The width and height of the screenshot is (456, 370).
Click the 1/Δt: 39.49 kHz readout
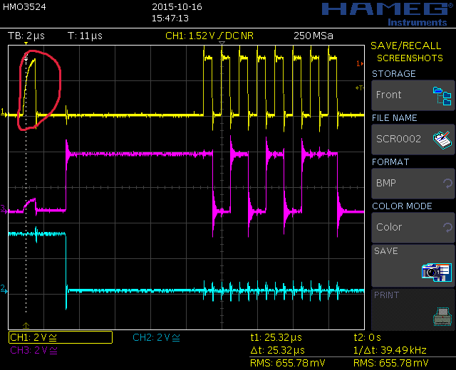point(390,350)
